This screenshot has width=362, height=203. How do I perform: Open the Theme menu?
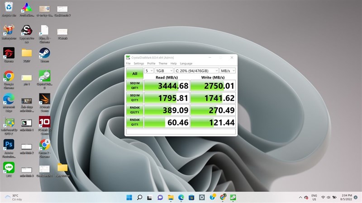(x=163, y=64)
